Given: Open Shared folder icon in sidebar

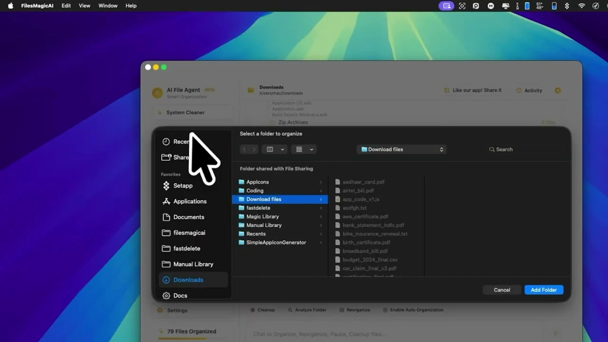Looking at the screenshot, I should [x=166, y=157].
